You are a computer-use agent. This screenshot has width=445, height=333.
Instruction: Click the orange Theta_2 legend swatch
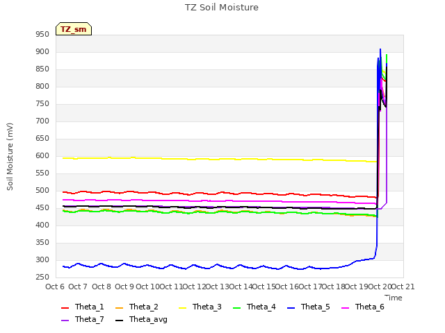[119, 308]
